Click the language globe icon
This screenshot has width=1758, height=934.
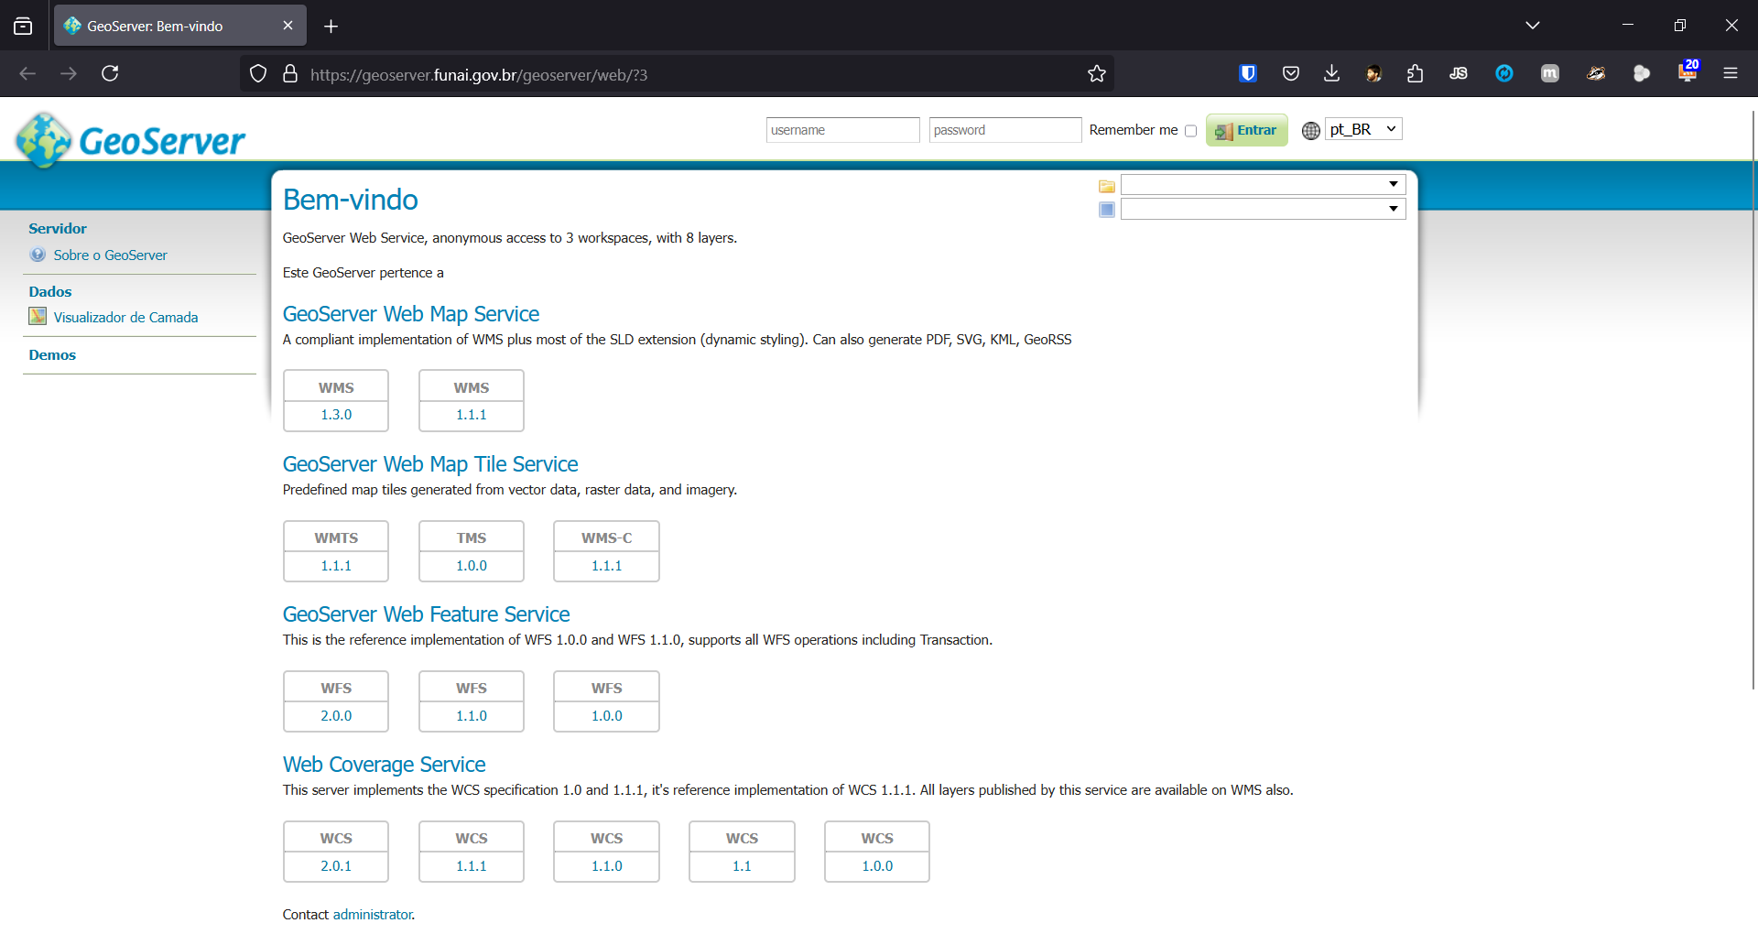[1311, 130]
